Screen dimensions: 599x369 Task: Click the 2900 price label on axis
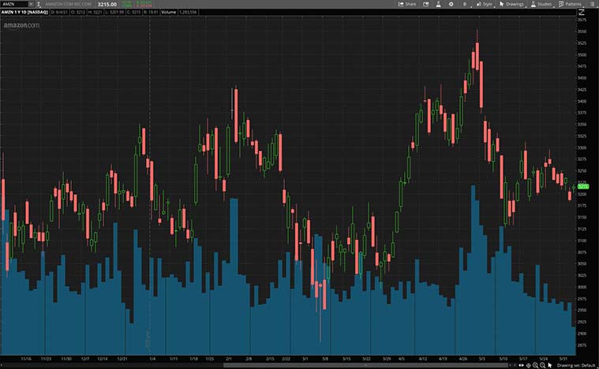(582, 334)
